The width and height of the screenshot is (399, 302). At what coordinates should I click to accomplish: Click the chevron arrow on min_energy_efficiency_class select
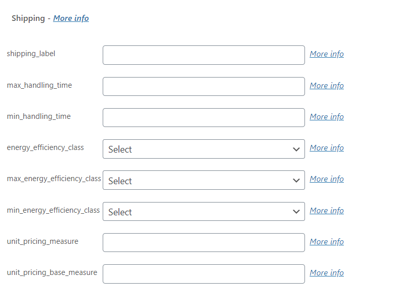(x=296, y=212)
